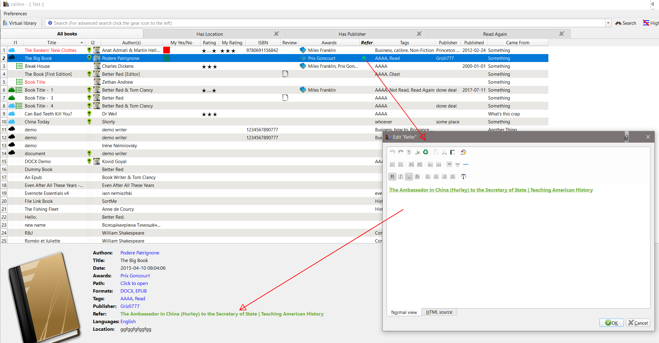The image size is (659, 343).
Task: Center align the text
Action: [436, 177]
